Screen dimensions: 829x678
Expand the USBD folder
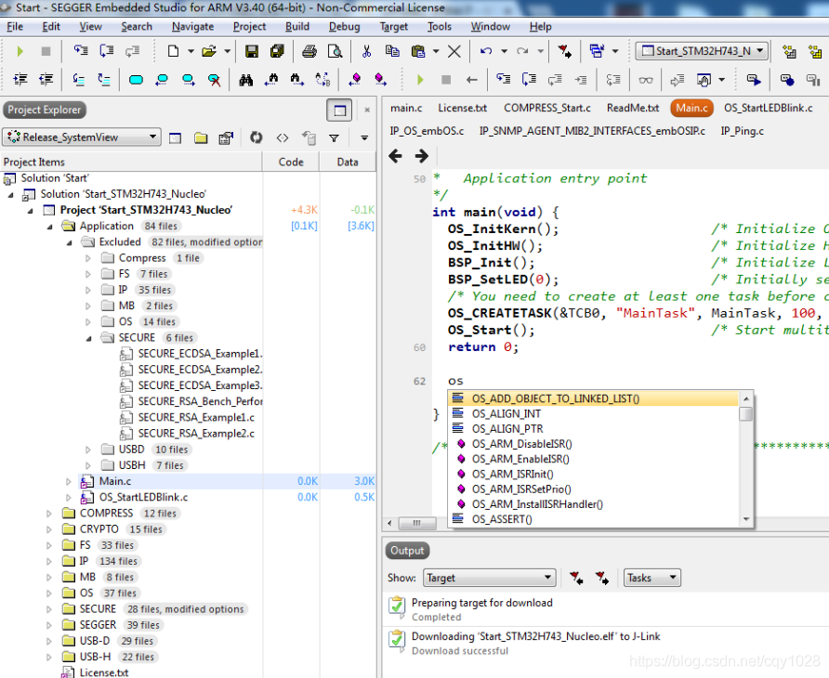88,450
